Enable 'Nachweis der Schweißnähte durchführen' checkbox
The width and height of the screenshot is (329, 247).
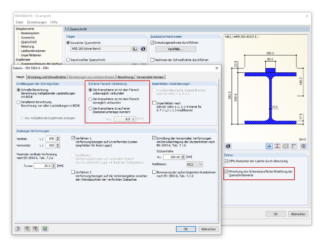click(152, 60)
